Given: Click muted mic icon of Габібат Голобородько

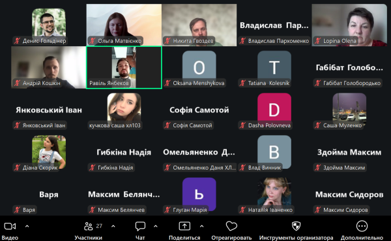Looking at the screenshot, I should click(x=318, y=83).
